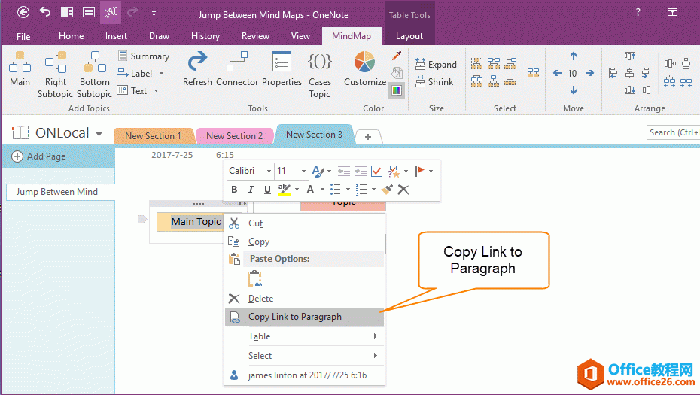Toggle italic in the mini toolbar
The height and width of the screenshot is (395, 700).
point(251,190)
